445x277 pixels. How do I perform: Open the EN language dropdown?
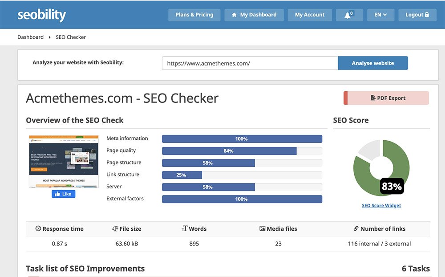click(380, 15)
